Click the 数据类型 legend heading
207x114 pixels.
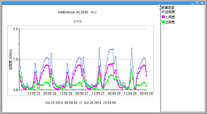pos(168,7)
